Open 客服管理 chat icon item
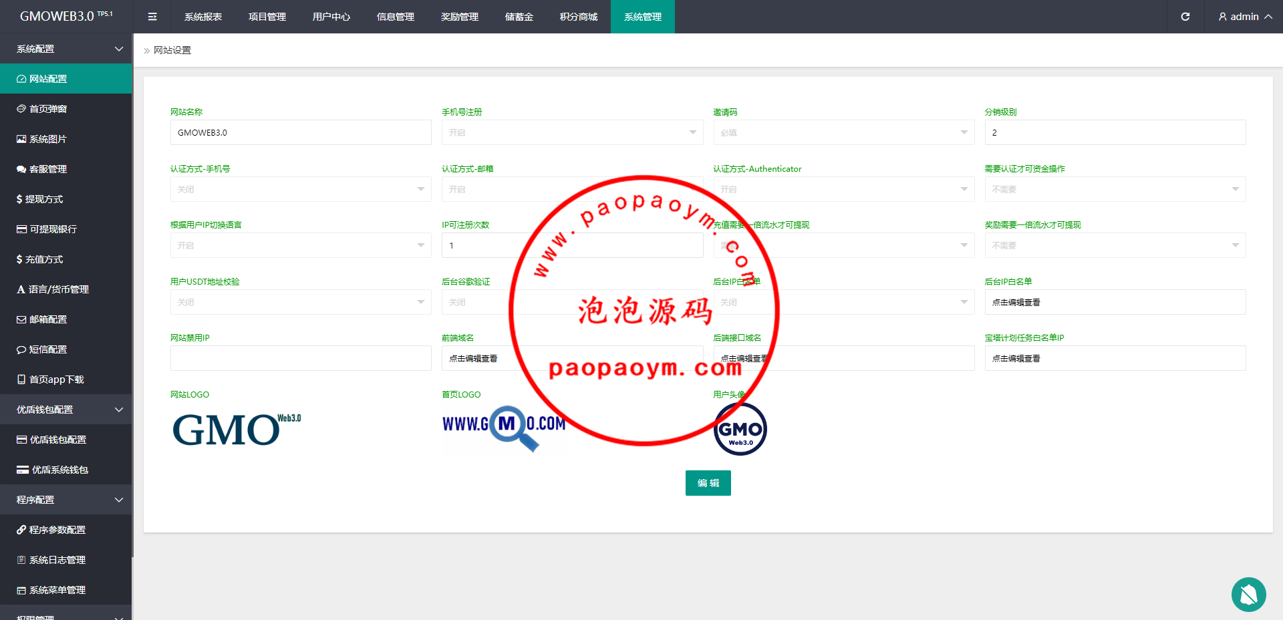Image resolution: width=1283 pixels, height=620 pixels. click(66, 169)
